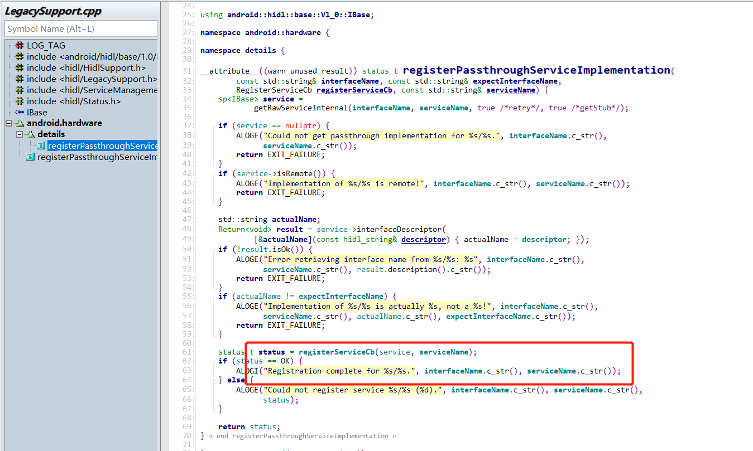Image resolution: width=753 pixels, height=451 pixels.
Task: Click nullptr keyword on line 37
Action: pyautogui.click(x=301, y=125)
